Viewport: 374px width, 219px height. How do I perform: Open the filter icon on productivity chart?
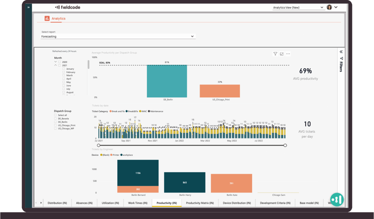275,54
